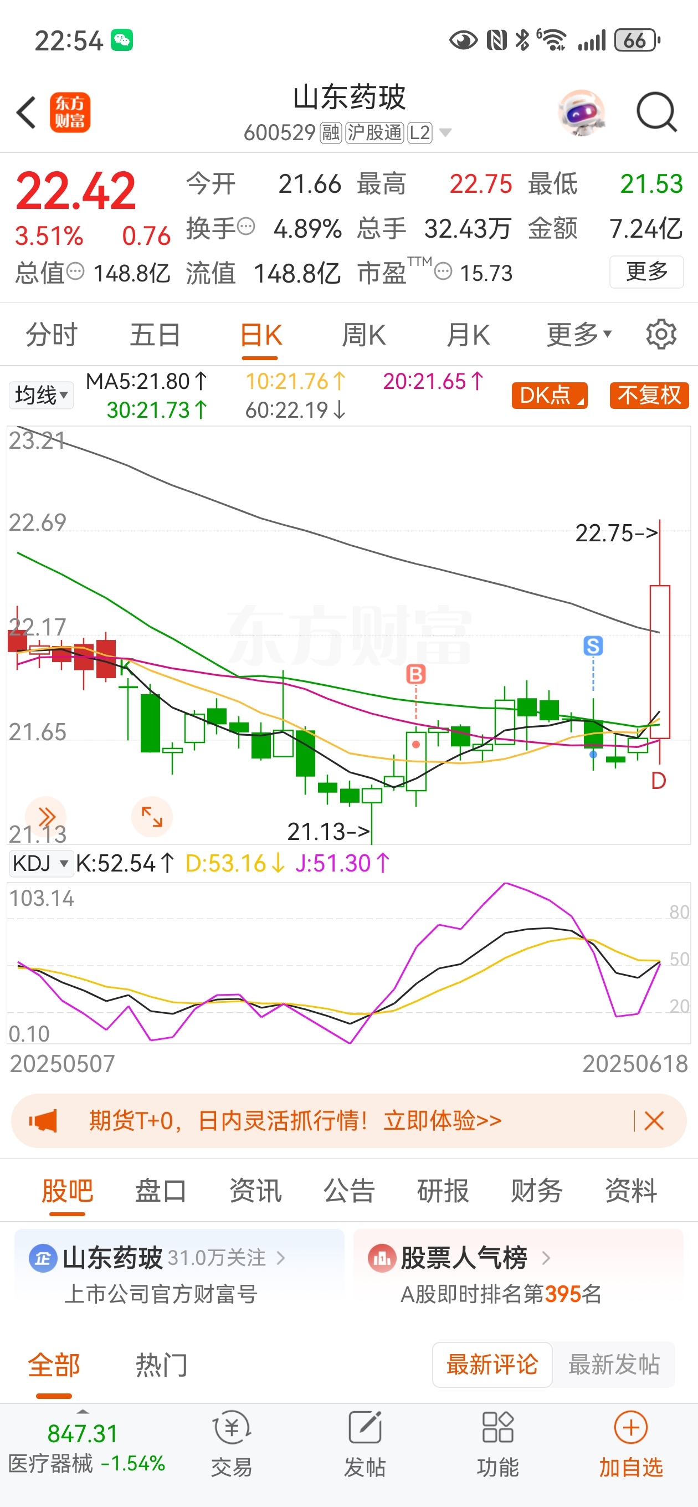Tap the KDJ indicator sub-chart
698x1507 pixels.
tap(348, 963)
